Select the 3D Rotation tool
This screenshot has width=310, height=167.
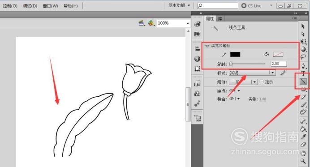[x=303, y=49]
